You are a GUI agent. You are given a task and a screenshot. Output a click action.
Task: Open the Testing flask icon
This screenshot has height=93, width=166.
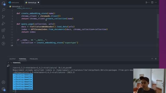point(3,37)
